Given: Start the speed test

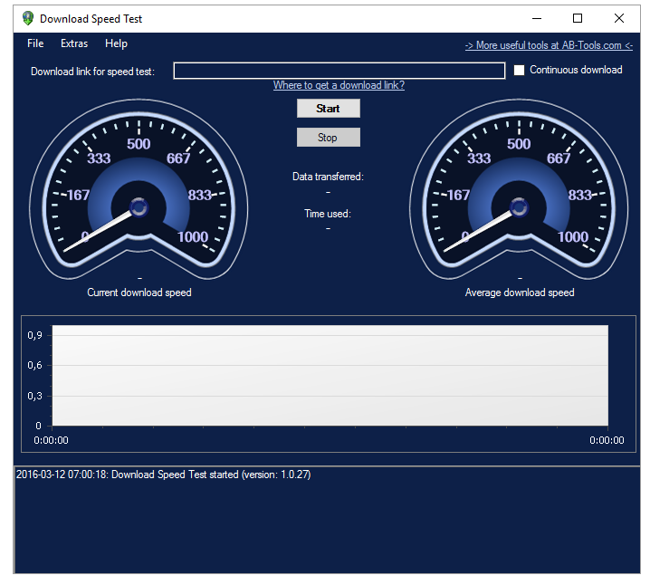Looking at the screenshot, I should [x=329, y=108].
